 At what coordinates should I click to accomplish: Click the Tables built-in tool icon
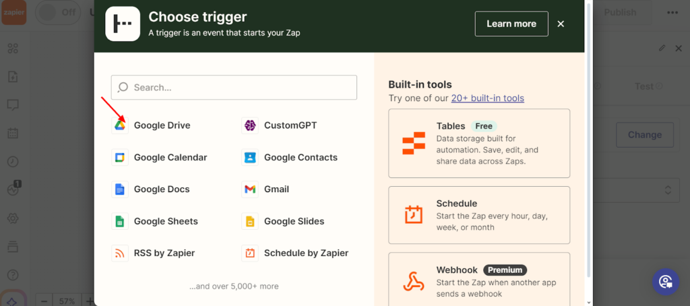click(x=414, y=143)
